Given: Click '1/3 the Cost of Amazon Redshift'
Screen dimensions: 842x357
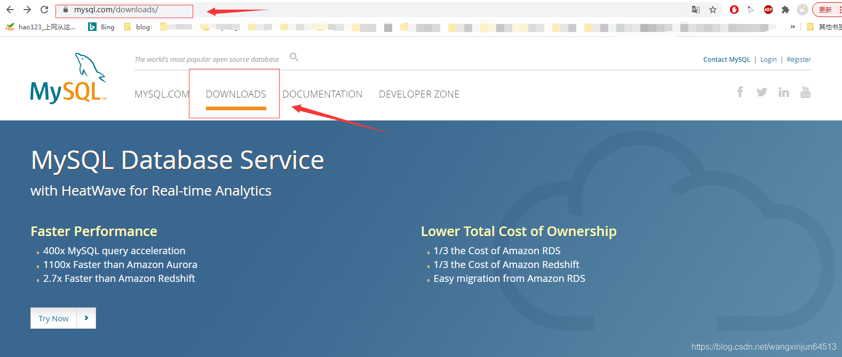Looking at the screenshot, I should click(x=506, y=265).
